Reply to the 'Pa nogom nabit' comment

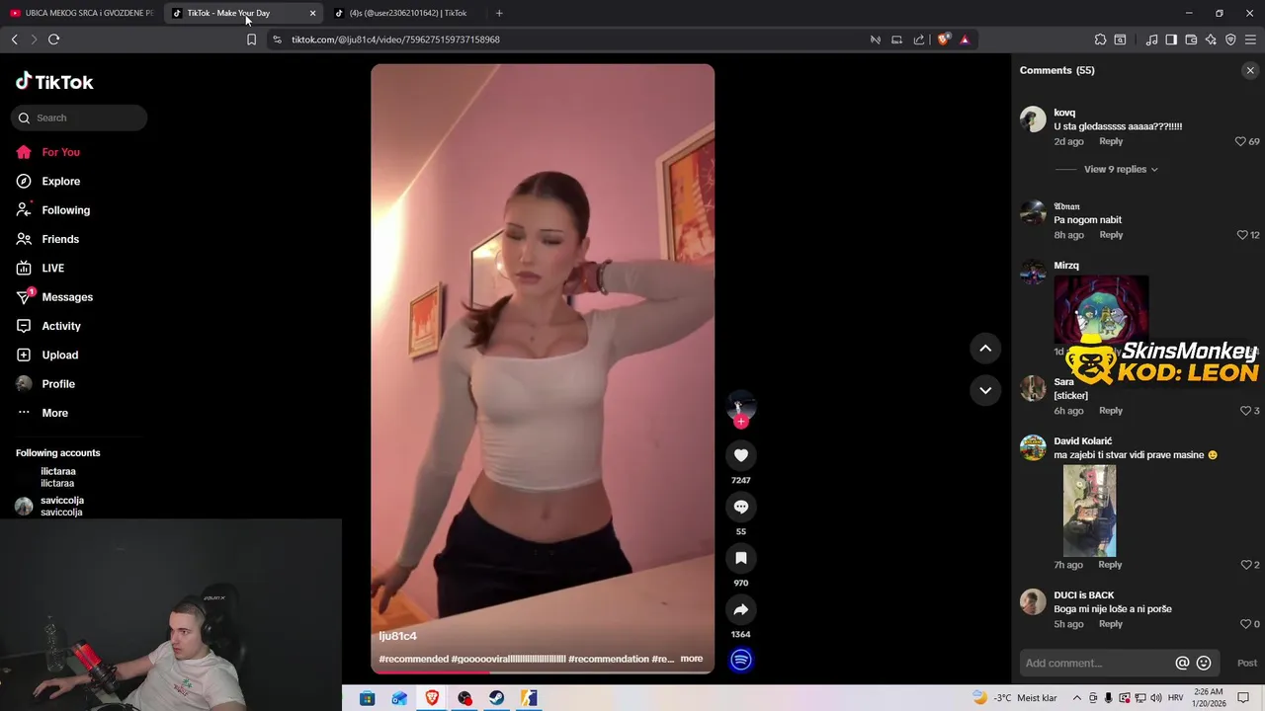click(x=1111, y=235)
